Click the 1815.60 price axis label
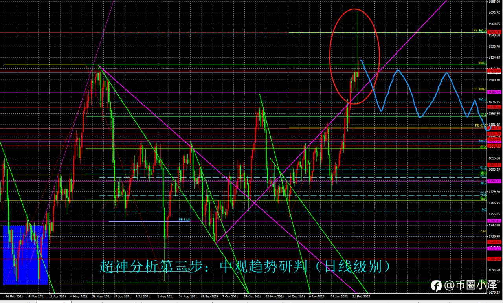This screenshot has height=303, width=503. [x=494, y=158]
